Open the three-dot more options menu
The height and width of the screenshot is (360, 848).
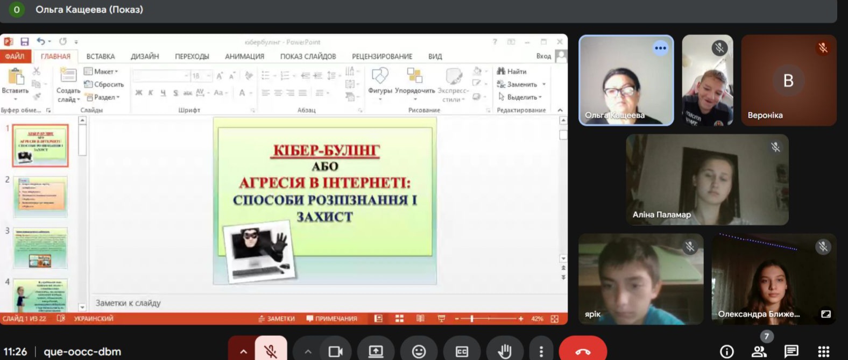tap(541, 351)
